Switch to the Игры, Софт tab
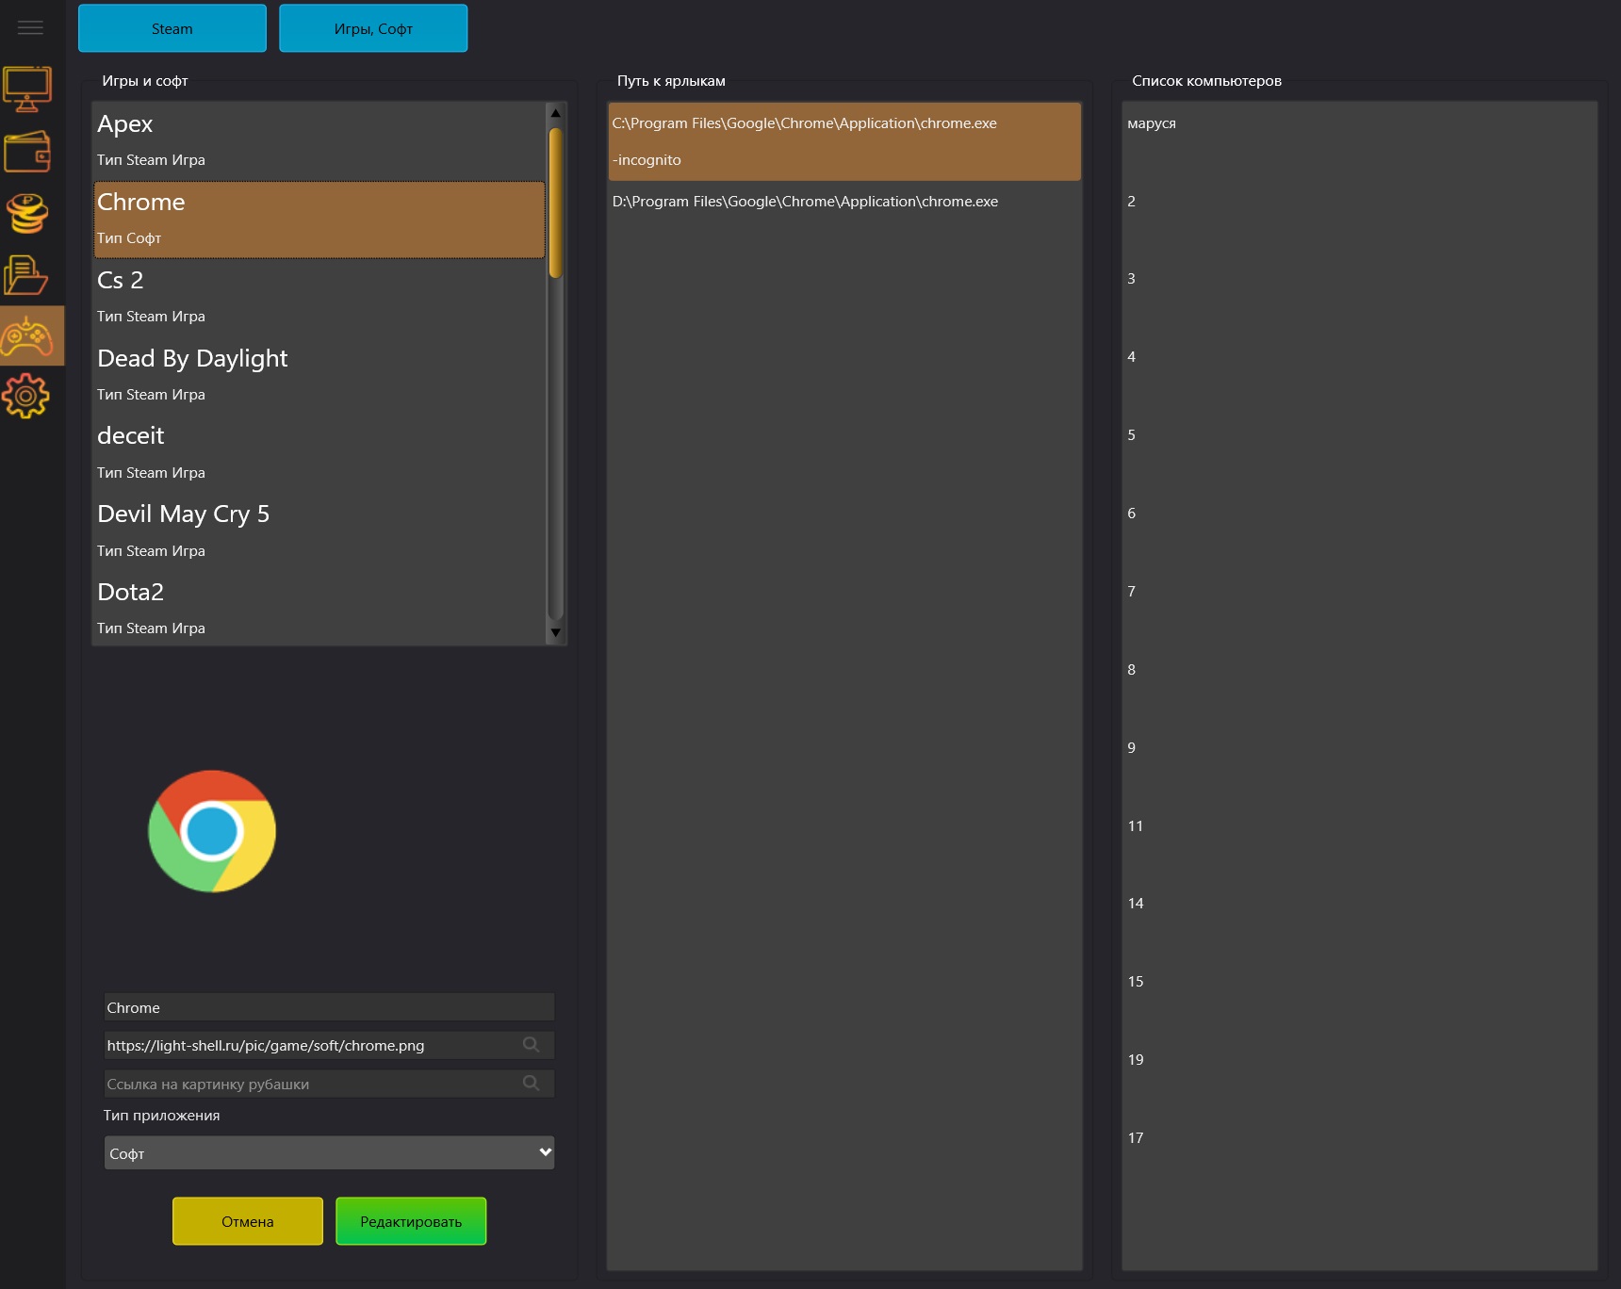 (x=373, y=29)
